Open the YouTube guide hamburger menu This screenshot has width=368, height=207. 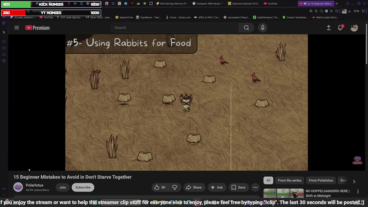17,28
